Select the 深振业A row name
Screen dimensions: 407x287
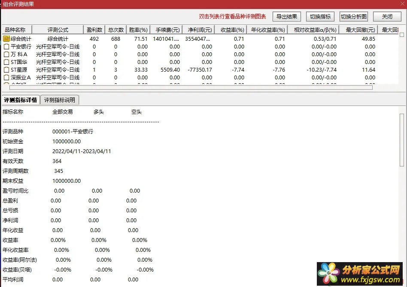(21, 78)
